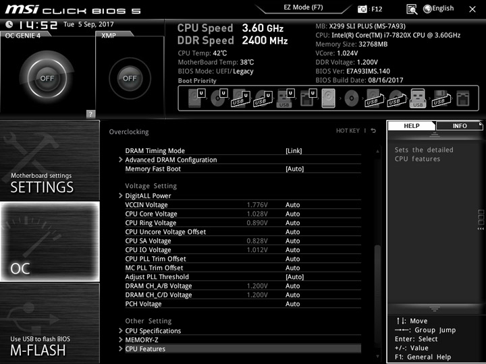Click the 'Tue 5 Sep, 2017' date text
This screenshot has width=486, height=364.
point(88,24)
